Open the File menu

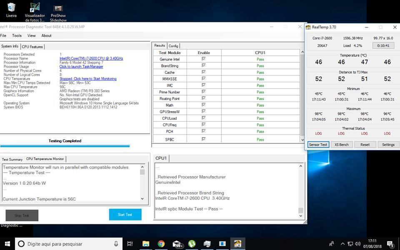[3, 36]
